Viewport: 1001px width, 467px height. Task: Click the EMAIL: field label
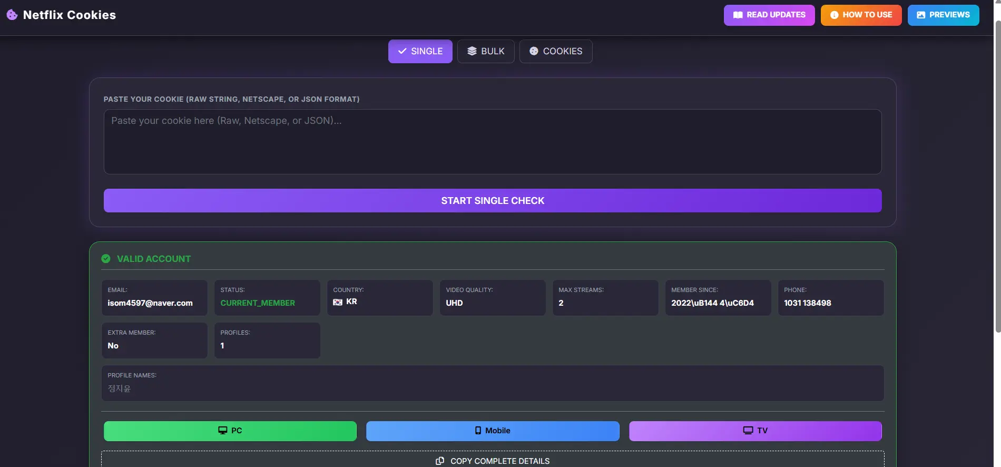117,290
